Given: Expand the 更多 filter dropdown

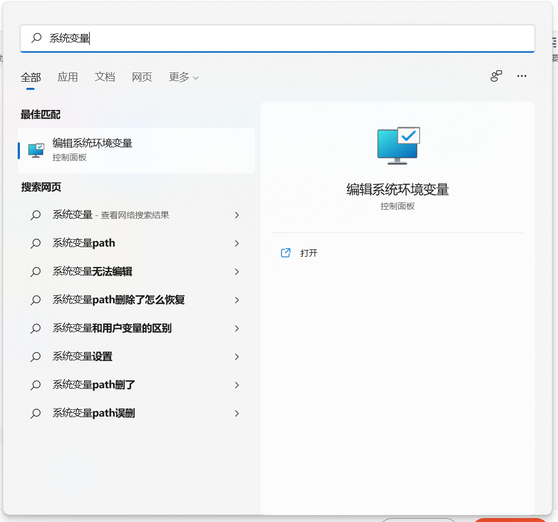Looking at the screenshot, I should pos(183,77).
